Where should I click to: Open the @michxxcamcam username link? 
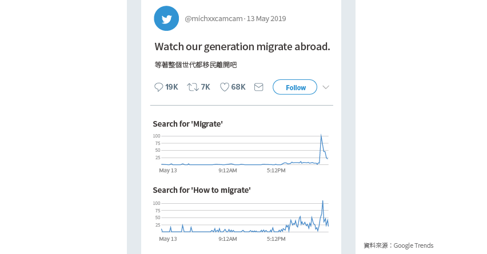click(x=214, y=19)
